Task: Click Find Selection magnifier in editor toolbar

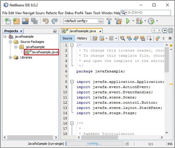Action: pos(123,38)
